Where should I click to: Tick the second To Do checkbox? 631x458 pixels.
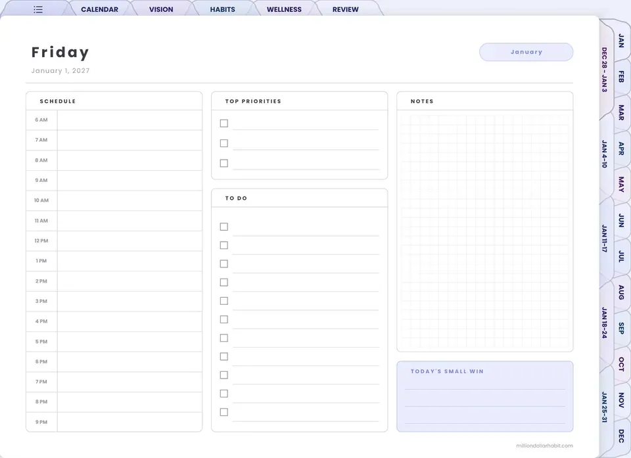click(x=224, y=245)
